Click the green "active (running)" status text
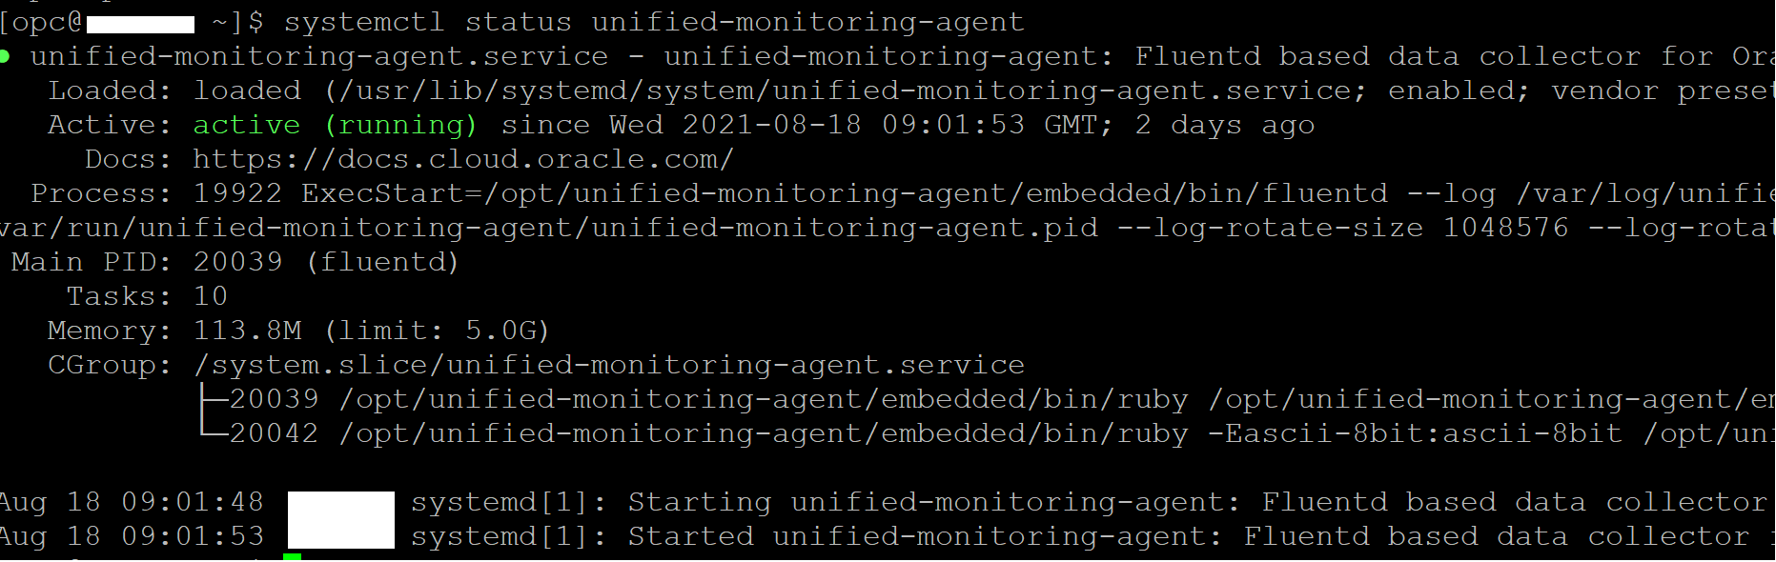1776x562 pixels. coord(334,125)
